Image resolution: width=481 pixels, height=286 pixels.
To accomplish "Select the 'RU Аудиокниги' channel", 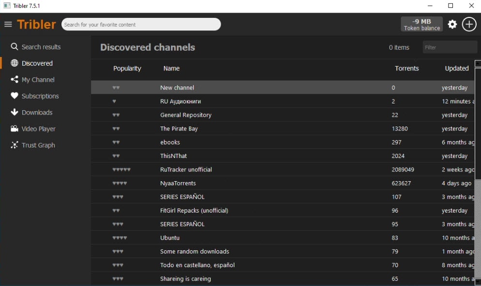I will point(283,101).
